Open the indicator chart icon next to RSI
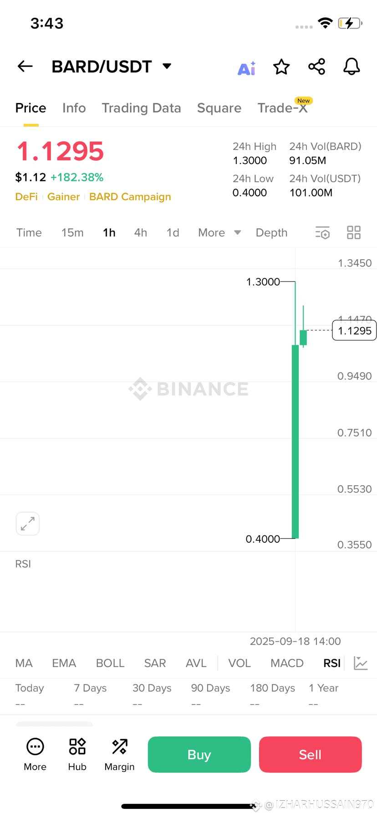 [361, 663]
